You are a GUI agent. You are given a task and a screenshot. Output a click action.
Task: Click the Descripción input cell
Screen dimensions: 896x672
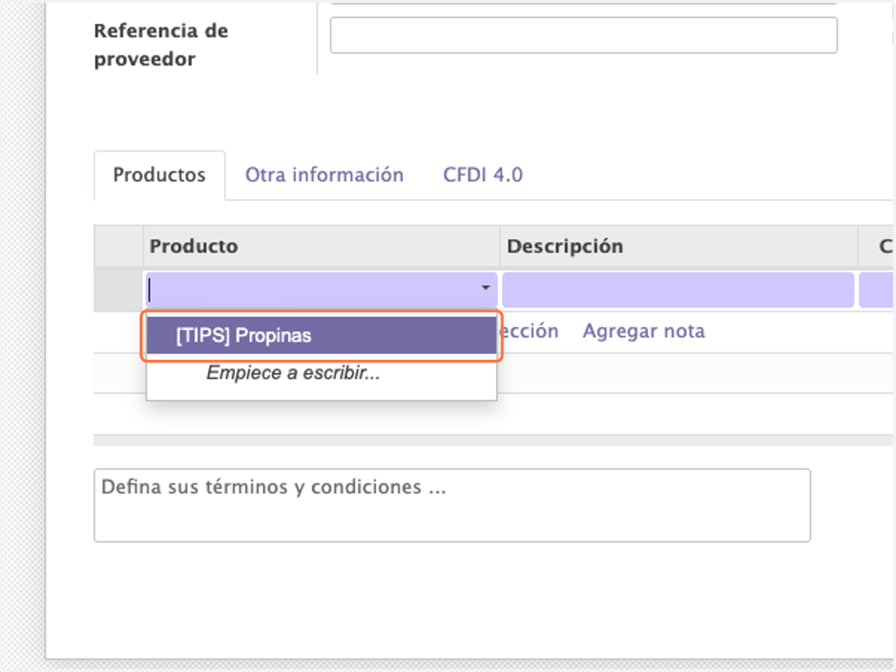pyautogui.click(x=678, y=290)
